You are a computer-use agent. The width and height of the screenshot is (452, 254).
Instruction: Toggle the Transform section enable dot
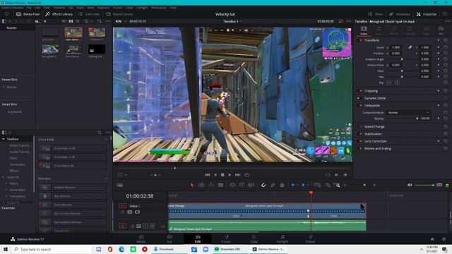pos(360,40)
